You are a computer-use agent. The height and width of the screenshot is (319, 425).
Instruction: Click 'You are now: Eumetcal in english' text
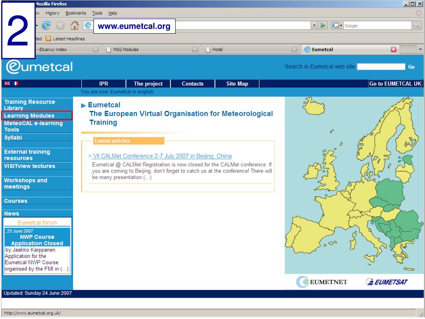pos(117,92)
